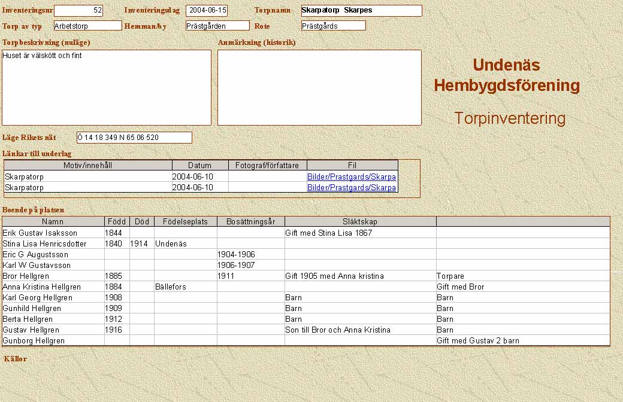Select the Torpnamn field with Skarpatorp Skarpes
The image size is (623, 402).
coord(361,11)
